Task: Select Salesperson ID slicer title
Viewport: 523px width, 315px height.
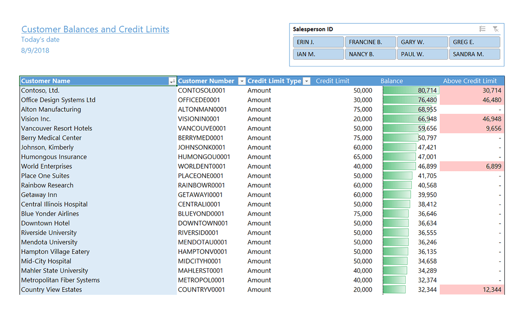Action: point(313,29)
